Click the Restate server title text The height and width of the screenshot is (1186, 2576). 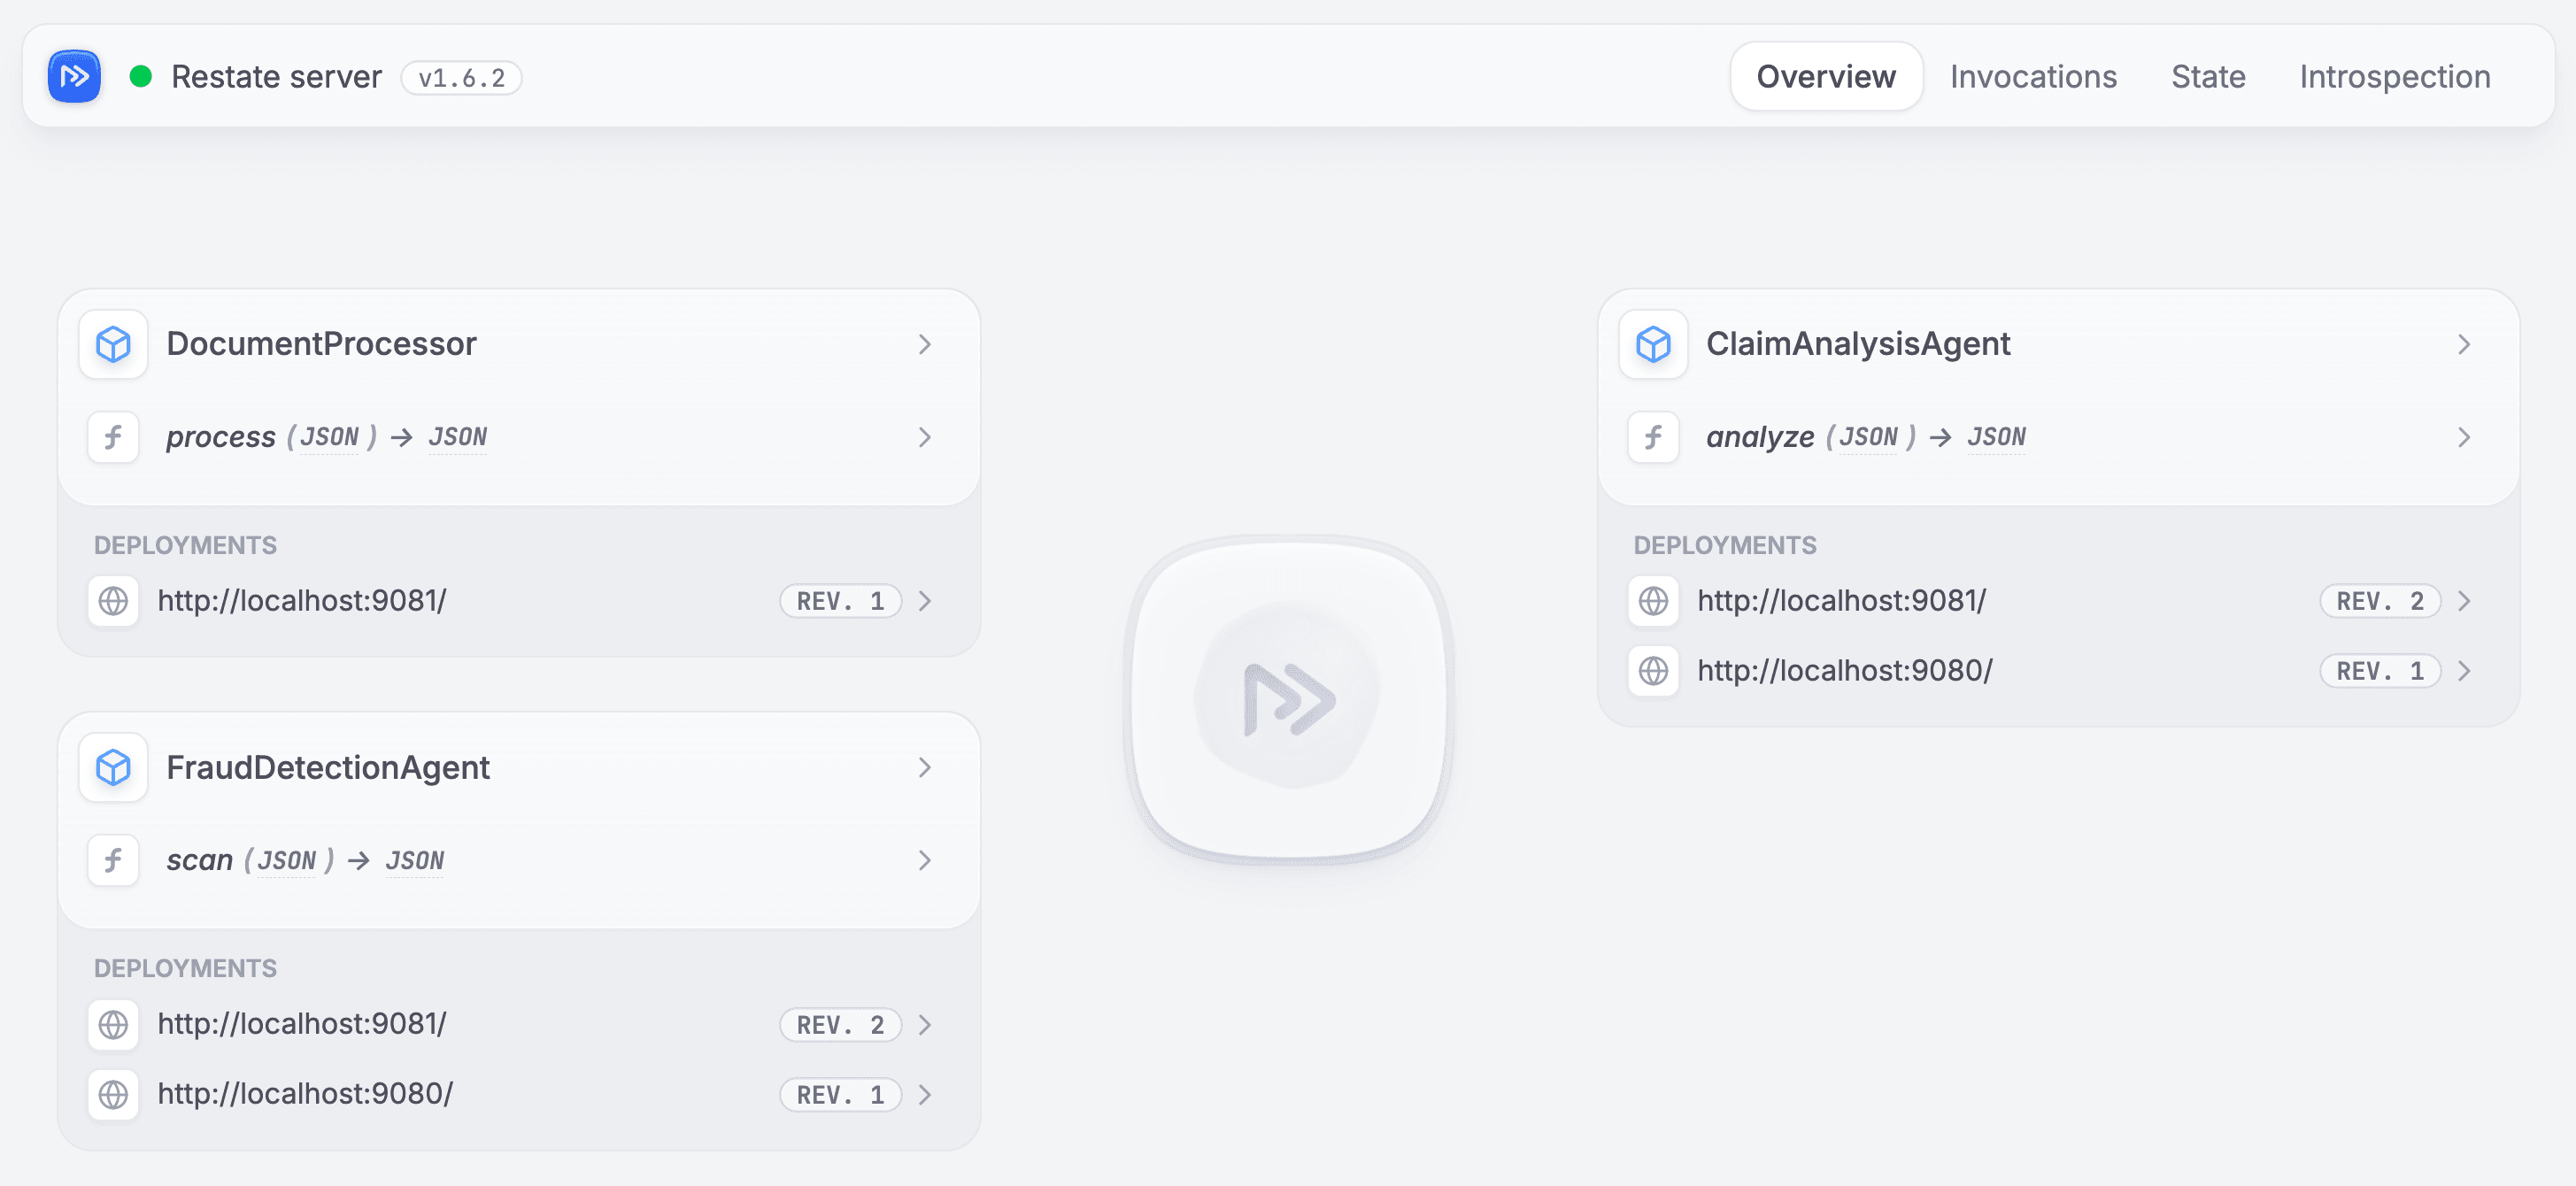pos(276,77)
